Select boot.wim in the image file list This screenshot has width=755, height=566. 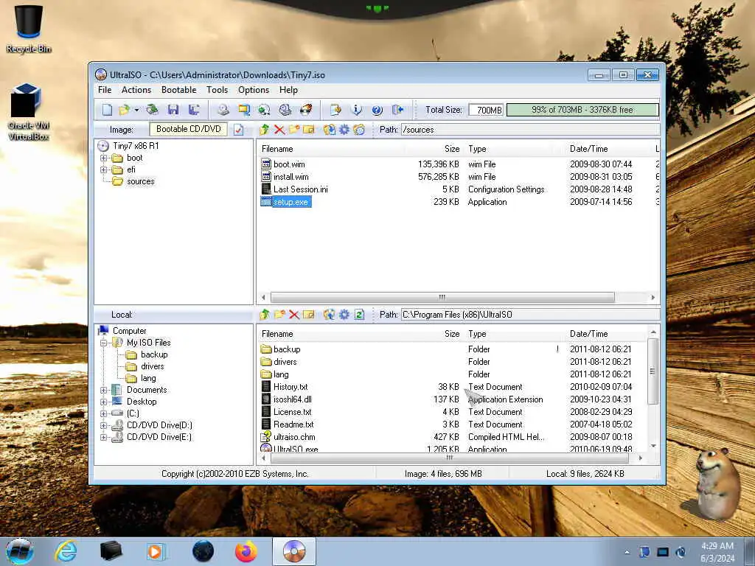click(289, 164)
